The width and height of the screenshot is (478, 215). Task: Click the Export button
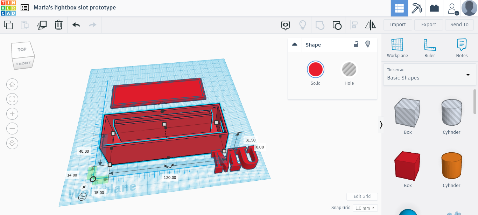click(x=429, y=25)
